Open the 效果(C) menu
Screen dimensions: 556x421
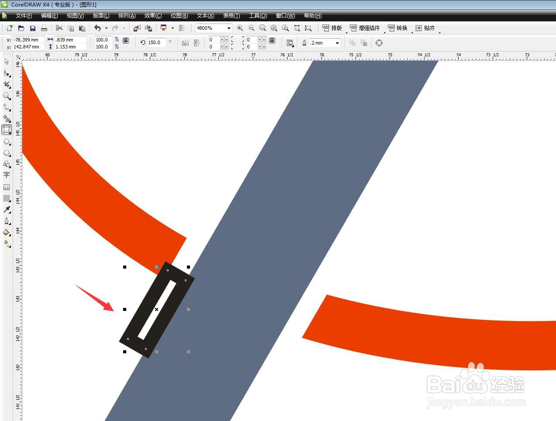pyautogui.click(x=153, y=16)
